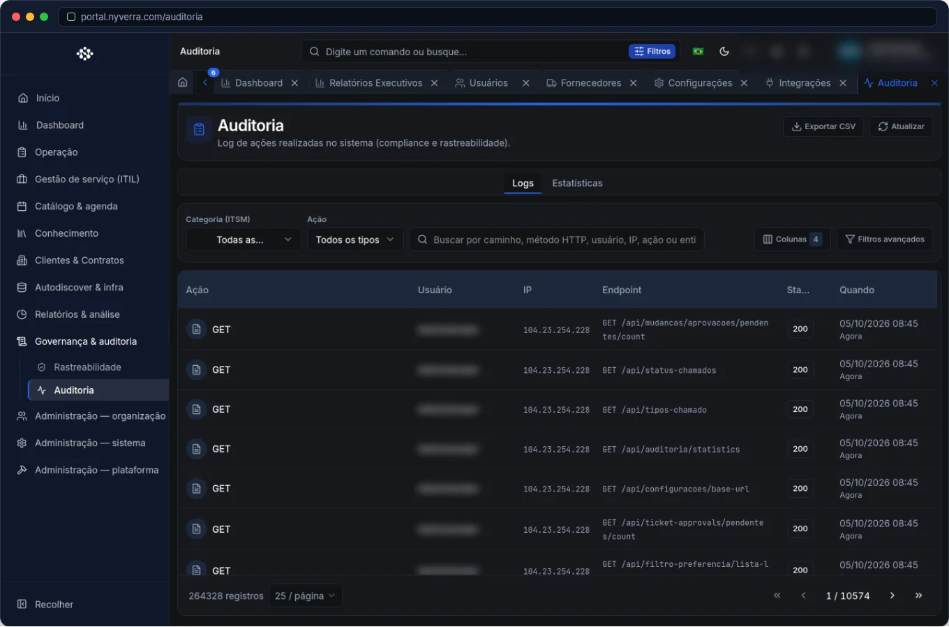The width and height of the screenshot is (949, 627).
Task: Open Início in the sidebar
Action: pyautogui.click(x=84, y=98)
